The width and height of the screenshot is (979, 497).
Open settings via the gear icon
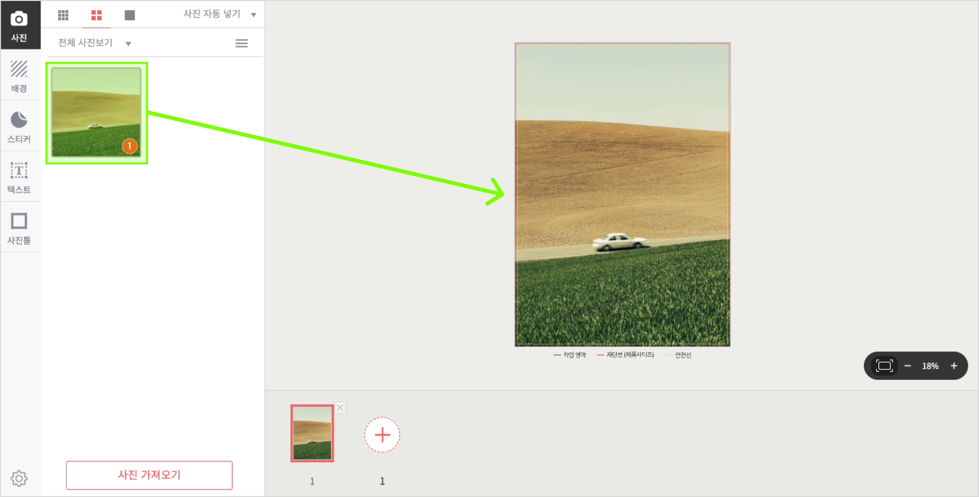coord(19,478)
